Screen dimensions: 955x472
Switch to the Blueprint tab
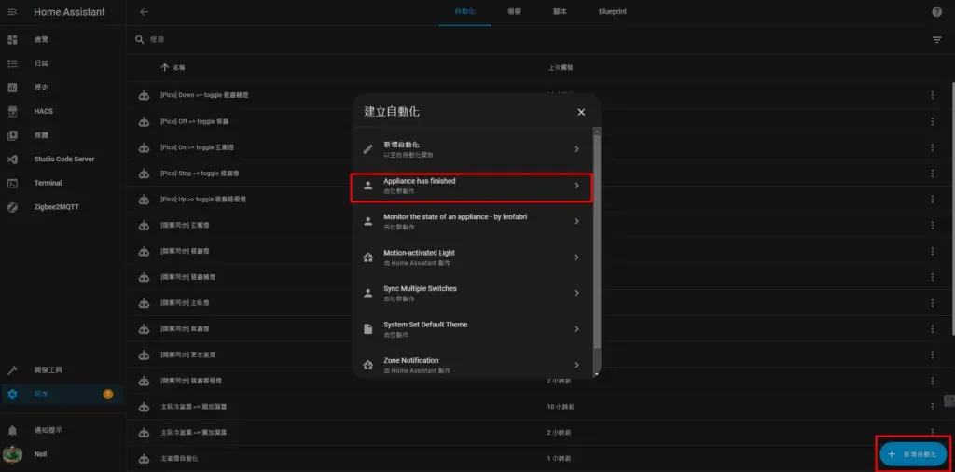613,12
